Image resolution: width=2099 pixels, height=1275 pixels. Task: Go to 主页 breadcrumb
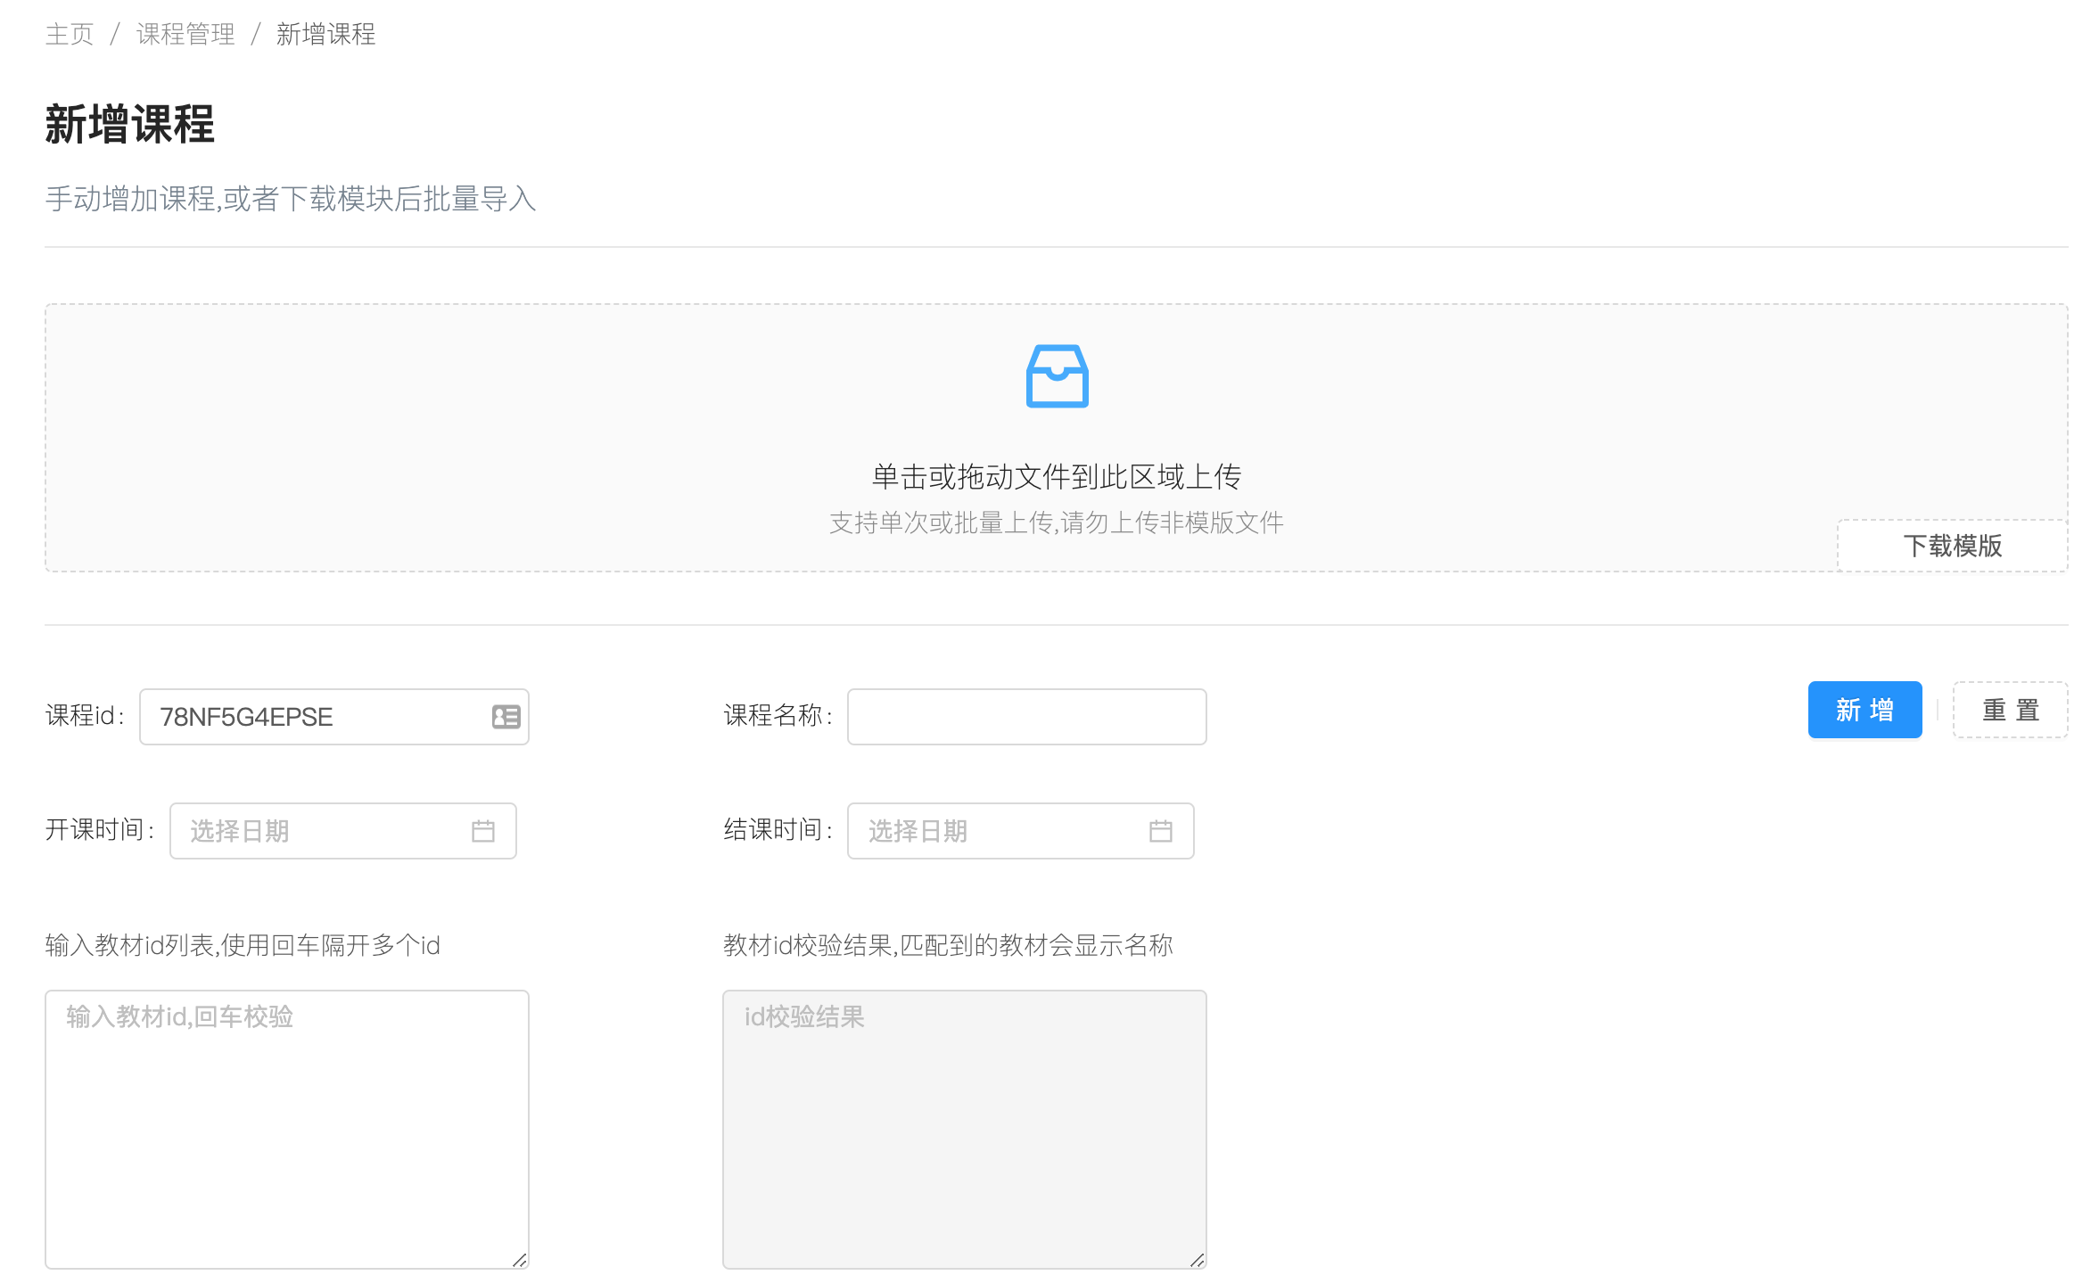tap(70, 35)
